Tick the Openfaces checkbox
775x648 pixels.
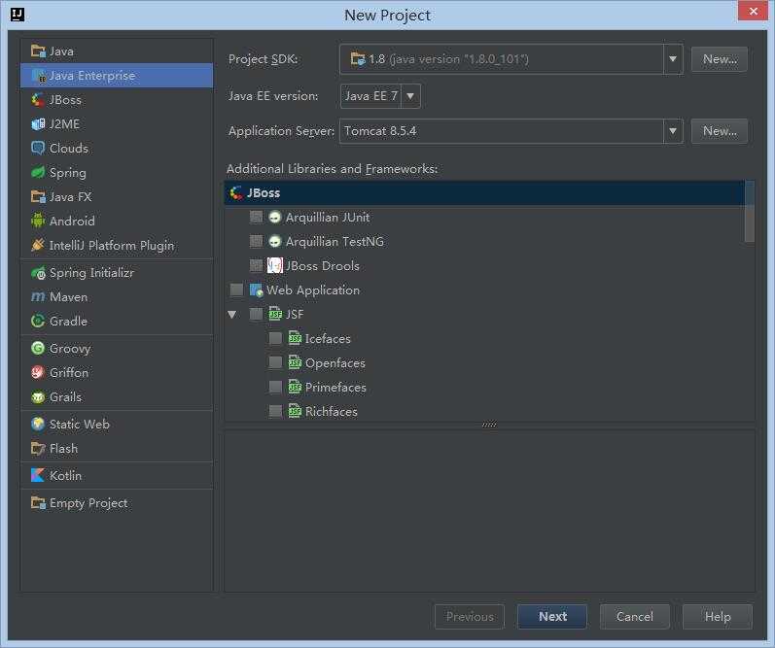click(275, 362)
